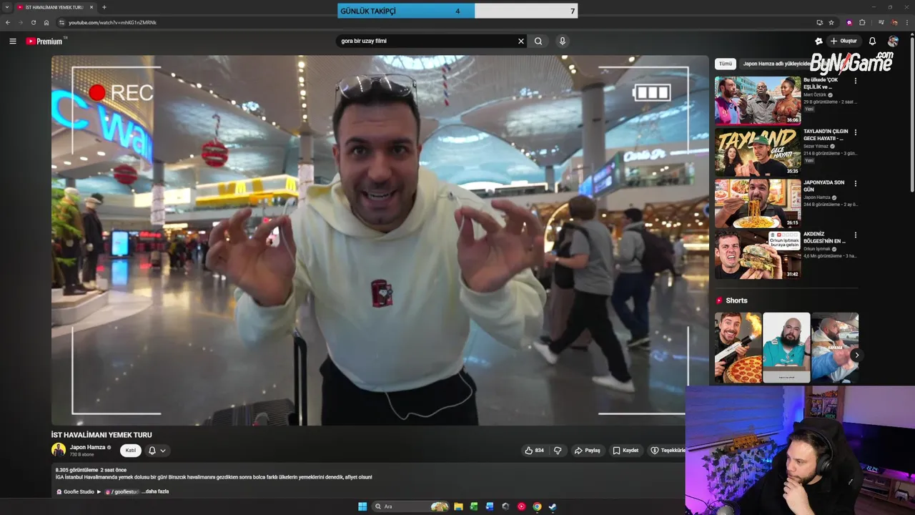
Task: Open the Windows Start button
Action: pos(362,506)
